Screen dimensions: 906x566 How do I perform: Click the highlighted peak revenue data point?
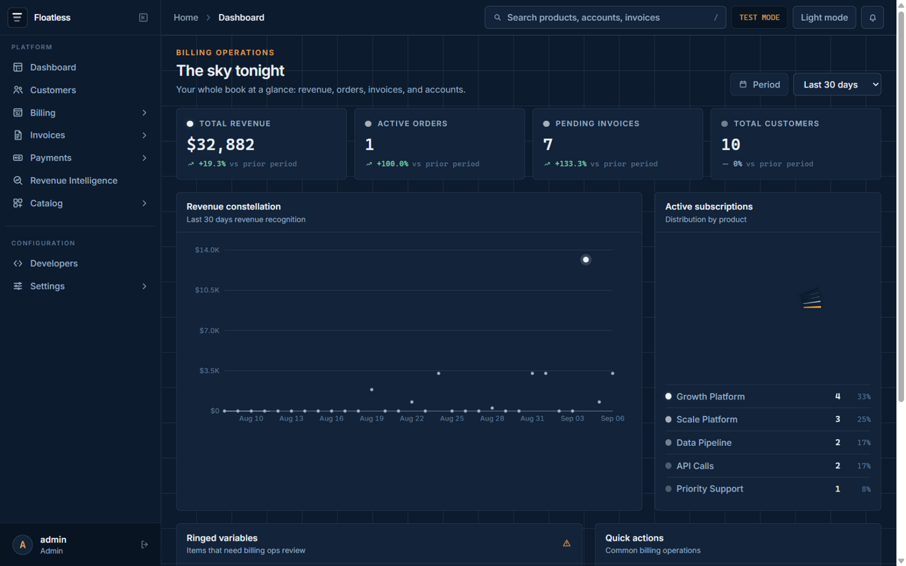pos(586,260)
